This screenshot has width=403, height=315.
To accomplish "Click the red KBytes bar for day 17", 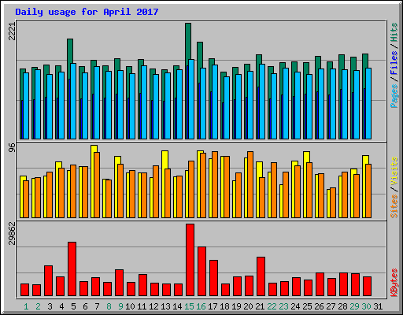I will tap(213, 278).
